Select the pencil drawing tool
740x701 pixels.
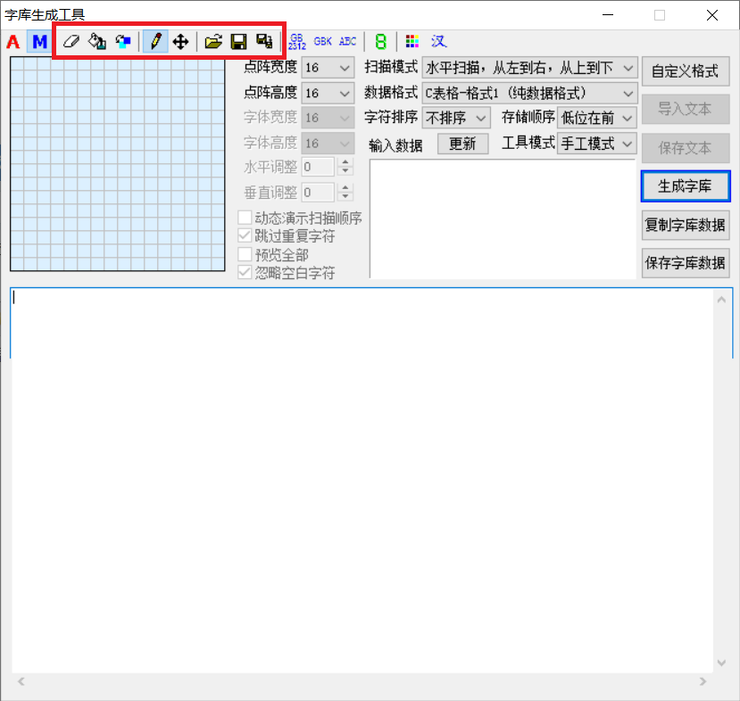pos(155,42)
